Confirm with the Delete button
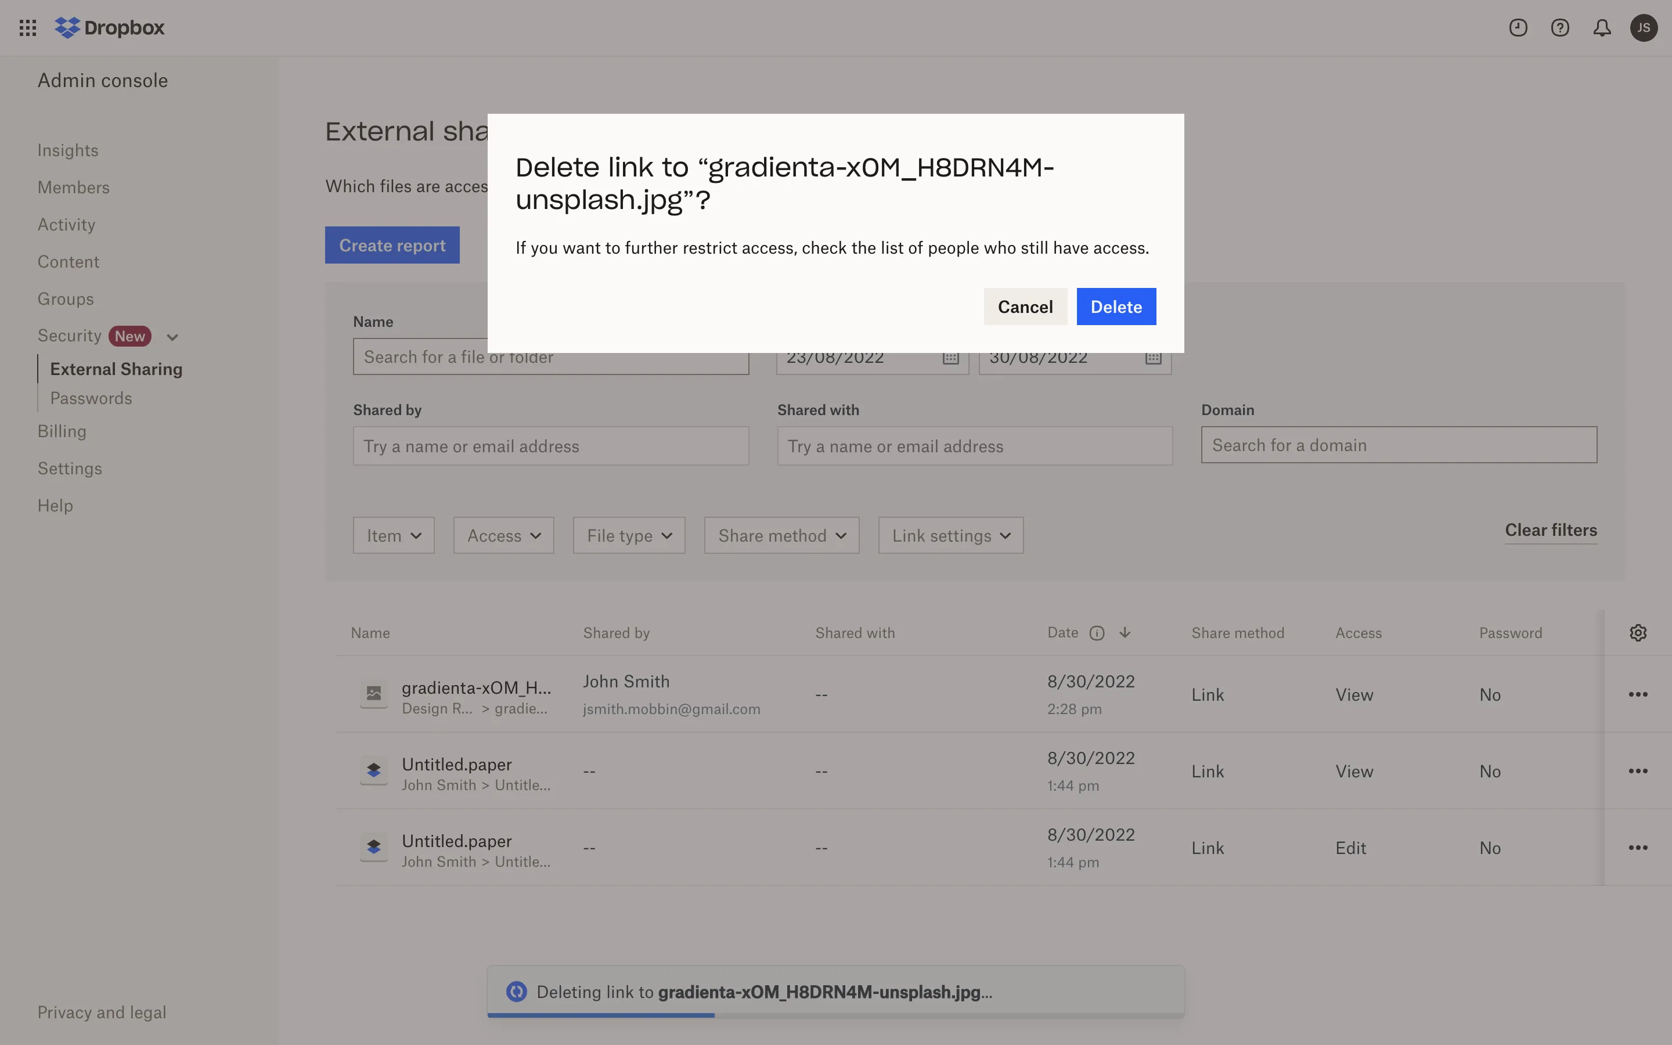 point(1115,307)
